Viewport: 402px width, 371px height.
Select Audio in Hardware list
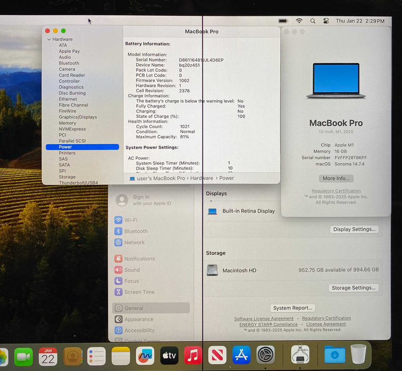65,57
